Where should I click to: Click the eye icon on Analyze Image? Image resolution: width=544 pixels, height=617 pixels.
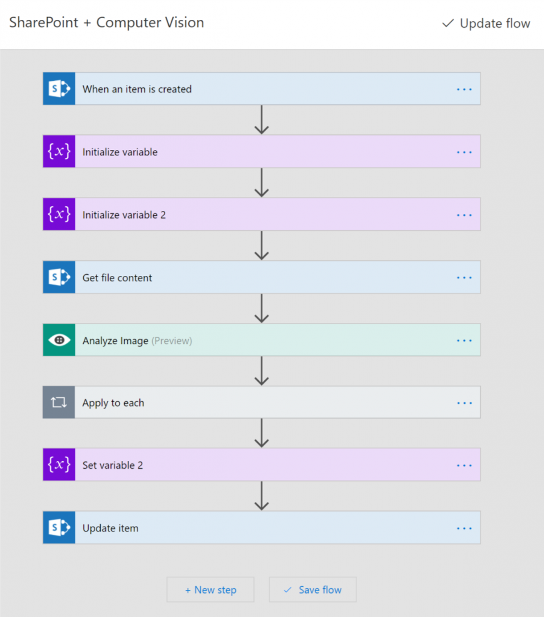[x=59, y=340]
